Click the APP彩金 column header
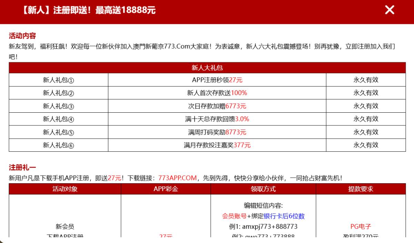Viewport: 414px width, 243px height. tap(166, 189)
